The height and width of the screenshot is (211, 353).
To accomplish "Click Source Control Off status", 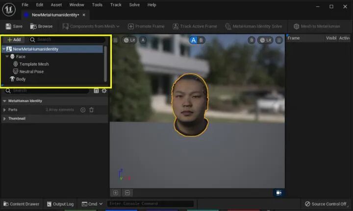I will pyautogui.click(x=326, y=204).
